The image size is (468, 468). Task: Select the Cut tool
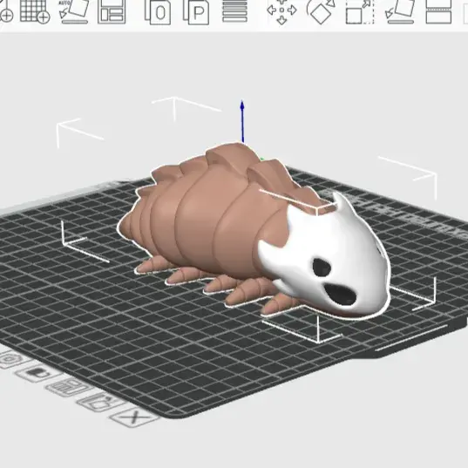tap(438, 11)
